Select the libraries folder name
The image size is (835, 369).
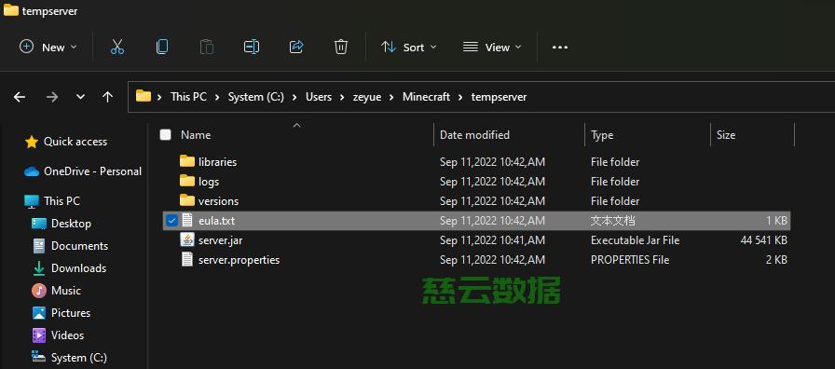pyautogui.click(x=217, y=161)
